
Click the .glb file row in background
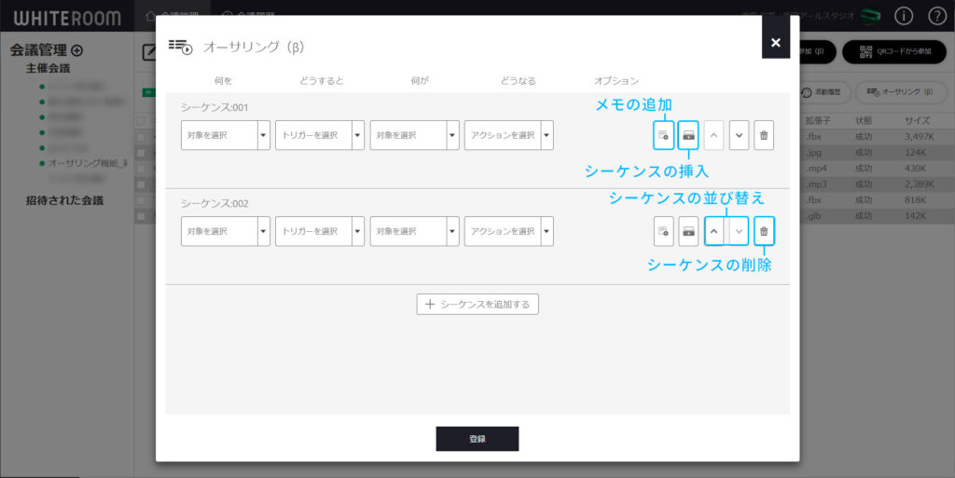point(877,216)
